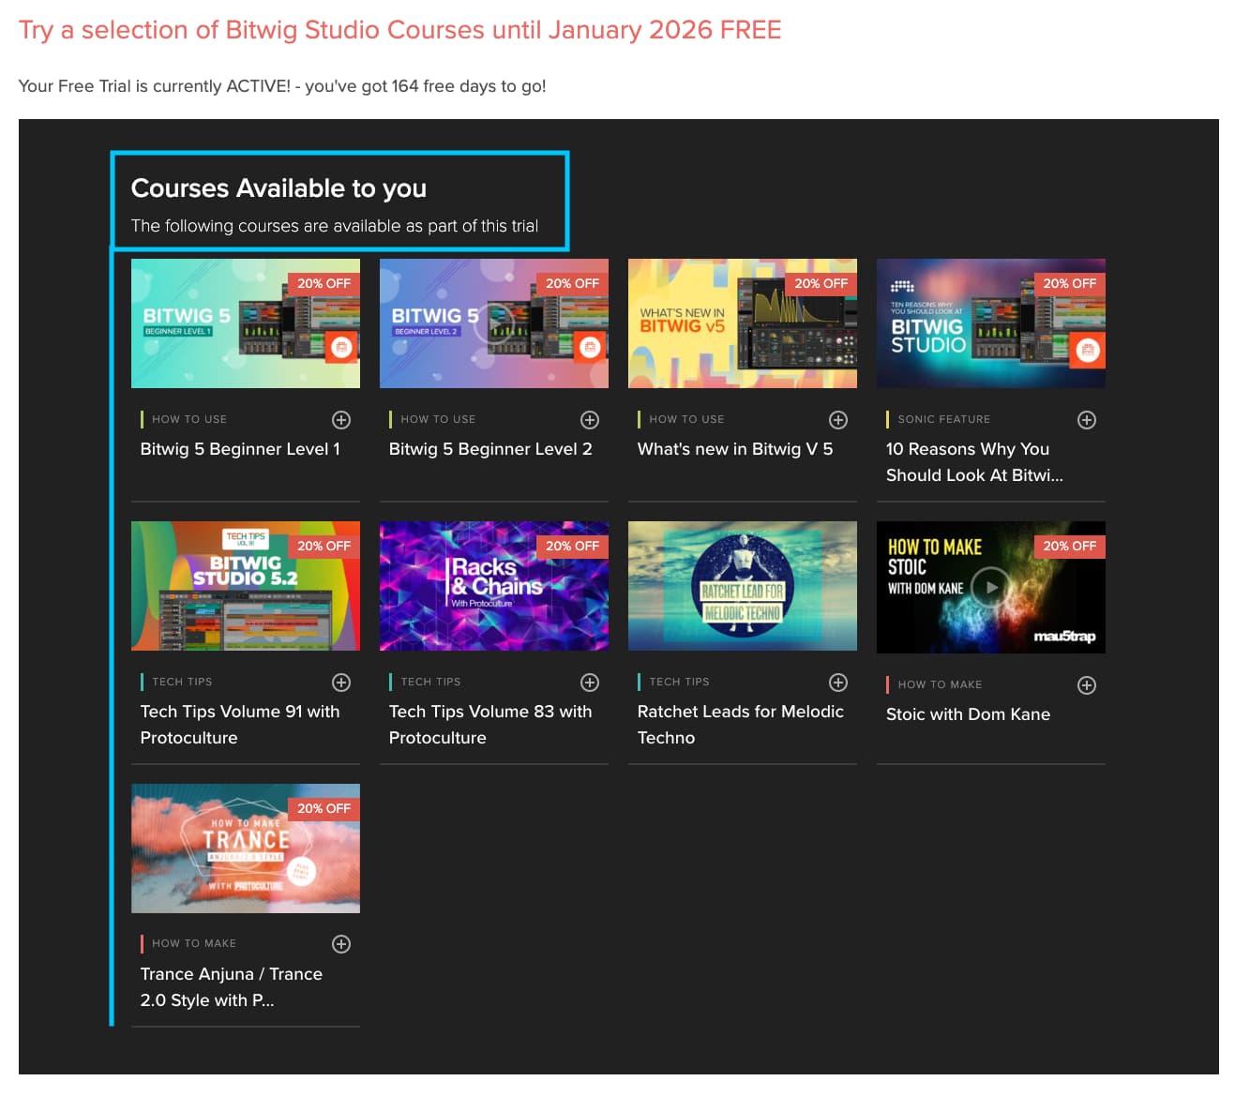The width and height of the screenshot is (1235, 1096).
Task: Click HOW TO USE label above Beginner Level 1
Action: (x=189, y=419)
